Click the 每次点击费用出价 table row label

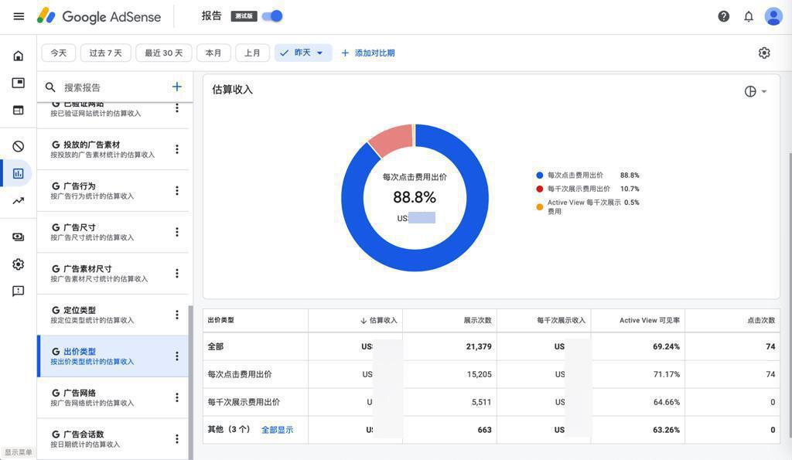point(240,374)
